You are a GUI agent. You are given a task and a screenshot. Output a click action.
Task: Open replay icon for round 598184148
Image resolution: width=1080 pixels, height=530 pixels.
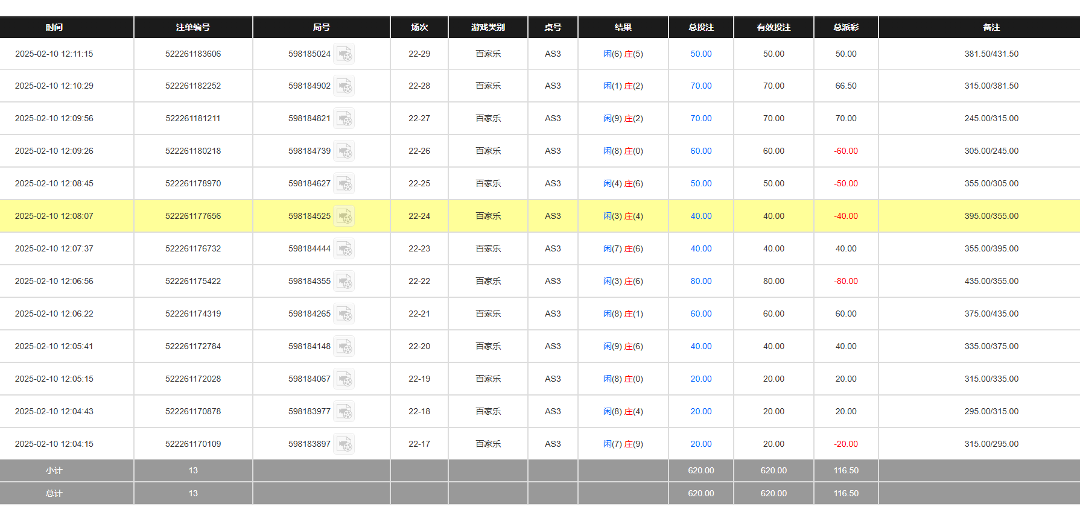tap(344, 347)
